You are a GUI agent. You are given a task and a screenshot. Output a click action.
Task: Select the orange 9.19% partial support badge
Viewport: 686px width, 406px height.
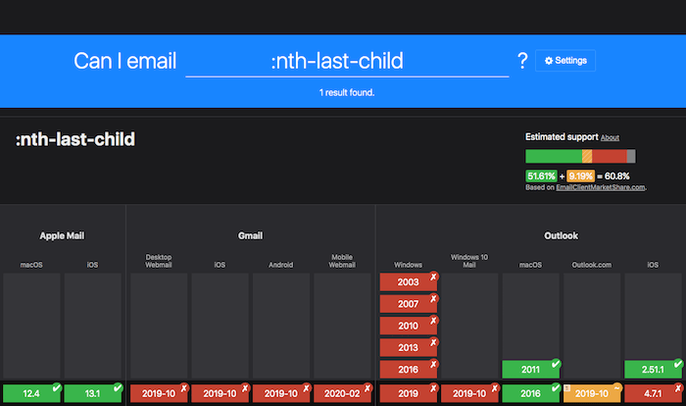pyautogui.click(x=580, y=177)
